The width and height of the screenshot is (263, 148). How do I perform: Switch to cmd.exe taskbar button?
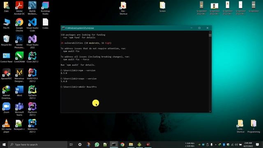[114, 144]
